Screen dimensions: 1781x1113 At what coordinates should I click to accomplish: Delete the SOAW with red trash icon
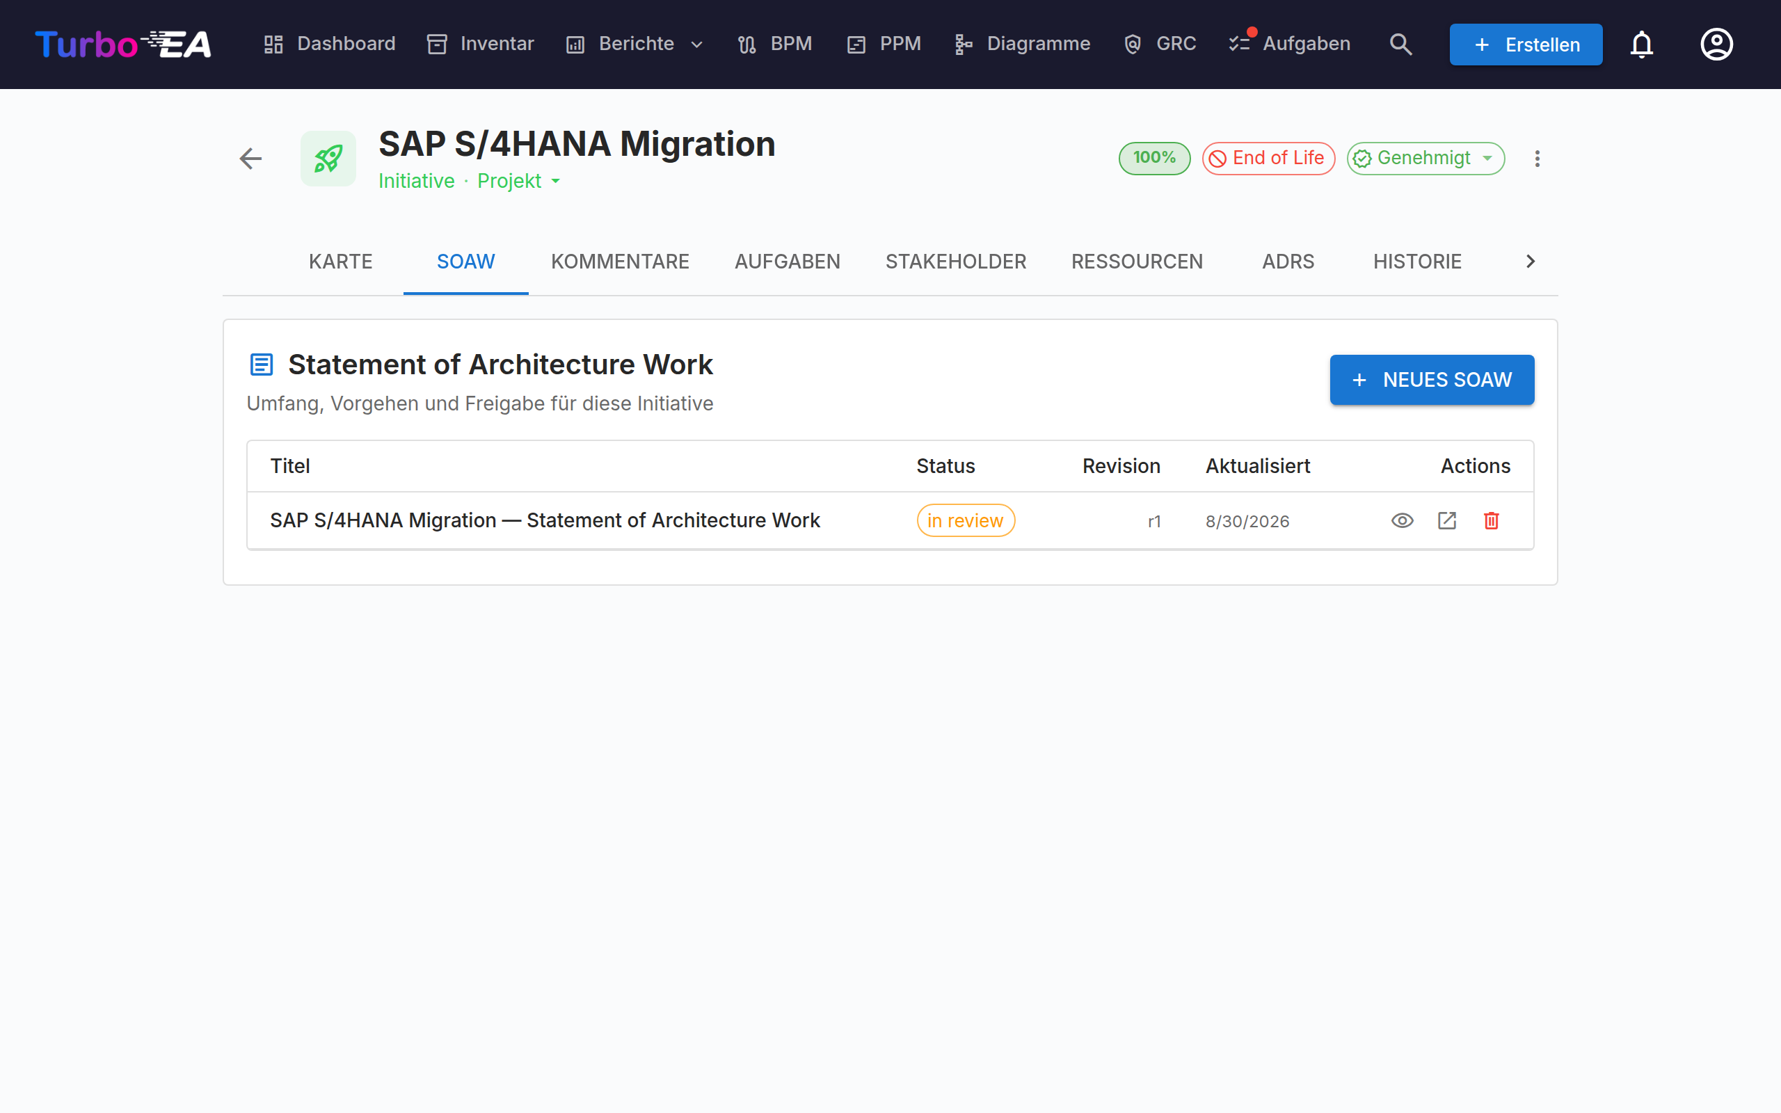pos(1492,520)
